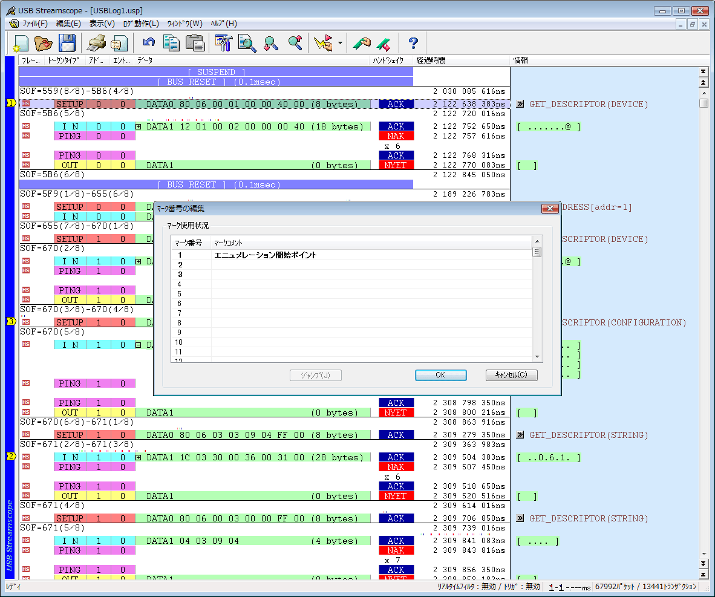Copy the selection with the toolbar icon

[171, 44]
